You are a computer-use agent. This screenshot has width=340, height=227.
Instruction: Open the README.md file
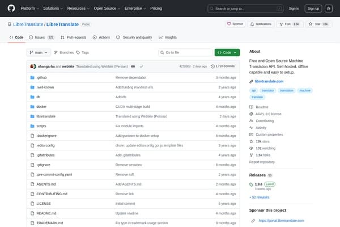click(x=46, y=213)
